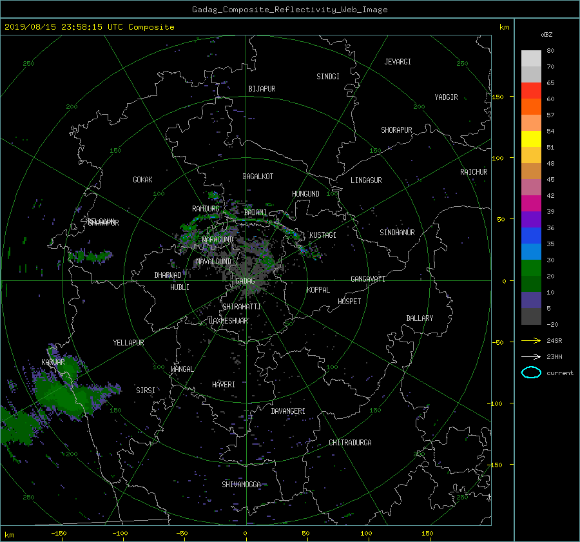Click the SIRSI city label
580x542 pixels.
coord(146,391)
